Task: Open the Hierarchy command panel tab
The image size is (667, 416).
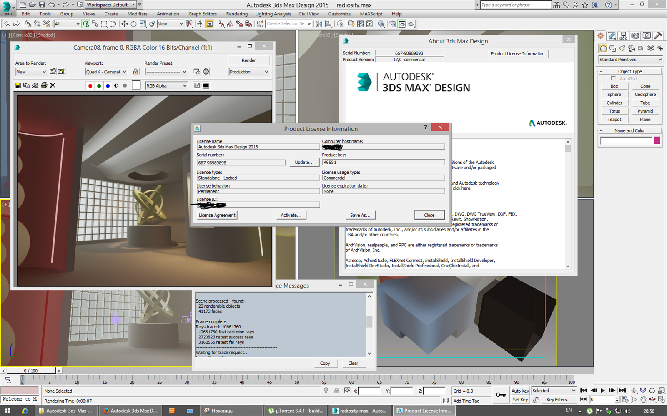Action: pos(624,36)
